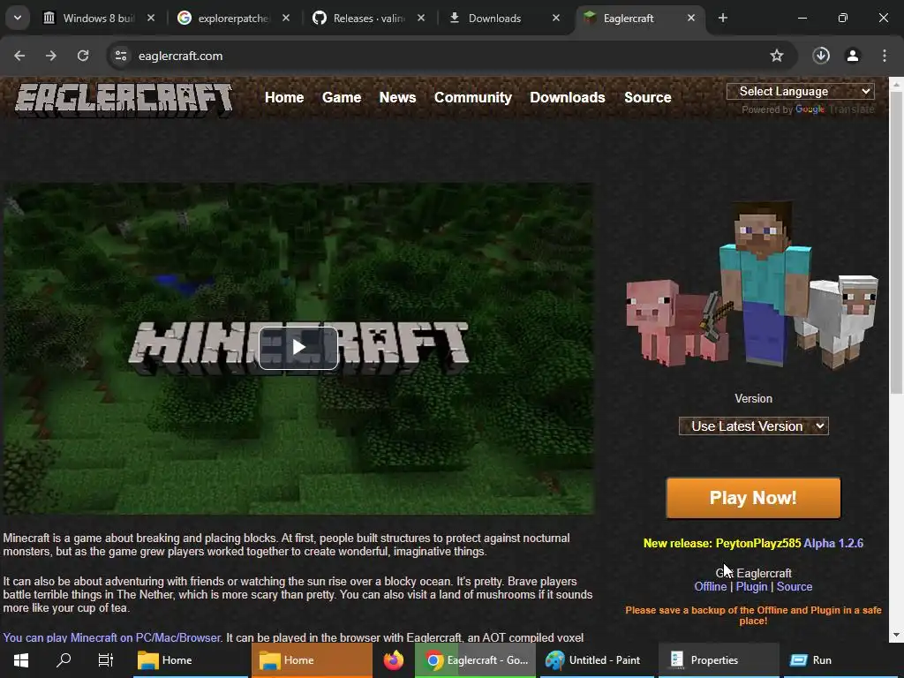Switch to Properties taskbar window
The width and height of the screenshot is (904, 678).
click(718, 660)
